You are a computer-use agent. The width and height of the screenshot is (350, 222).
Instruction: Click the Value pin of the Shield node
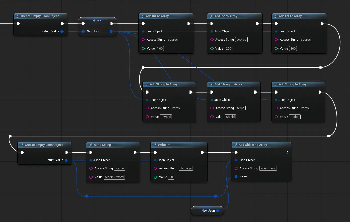coord(212,117)
